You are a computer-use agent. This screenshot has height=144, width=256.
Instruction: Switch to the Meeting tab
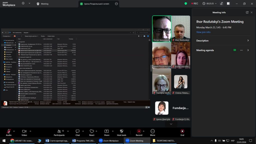(42, 4)
